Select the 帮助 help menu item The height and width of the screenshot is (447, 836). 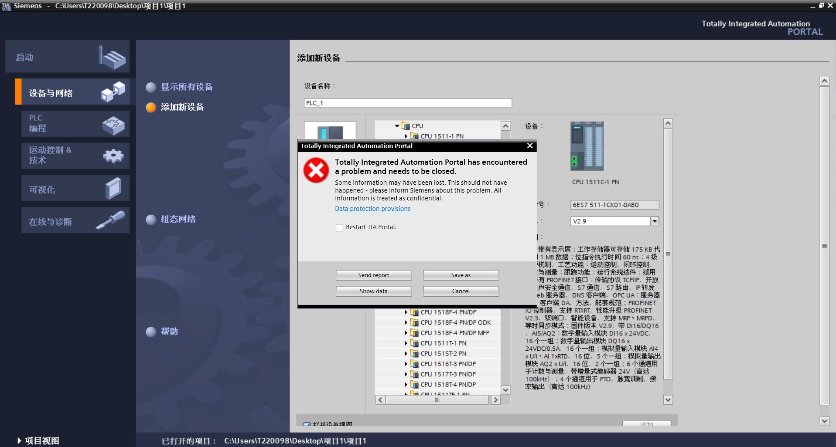169,332
